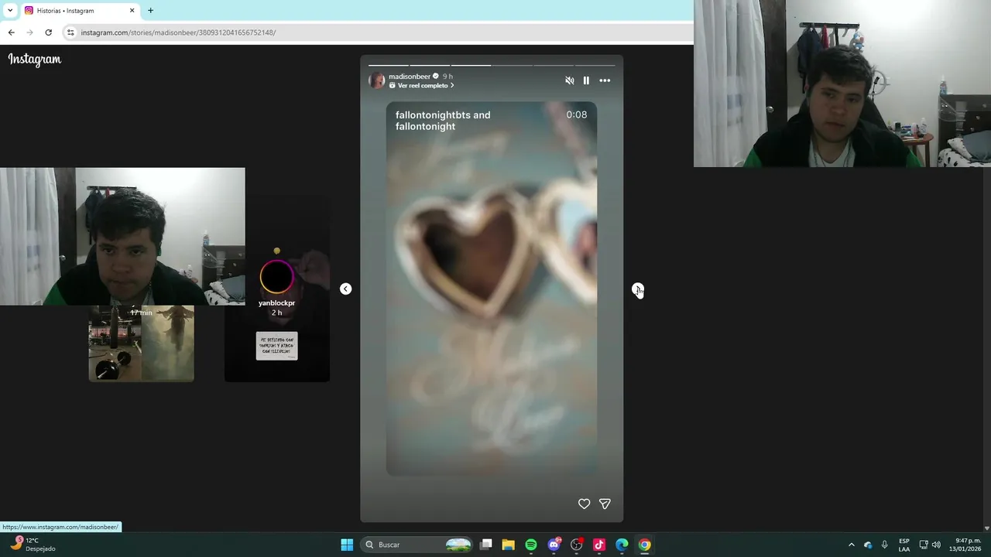Click 'fallontonightbts and fallontonight' reel caption
This screenshot has width=991, height=557.
[x=443, y=121]
